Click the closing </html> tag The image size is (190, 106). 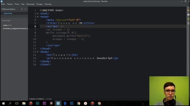pos(45,64)
